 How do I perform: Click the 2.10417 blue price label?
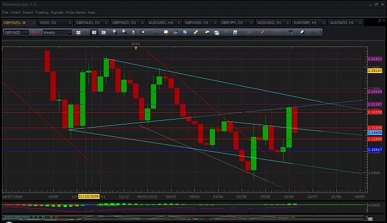point(375,150)
